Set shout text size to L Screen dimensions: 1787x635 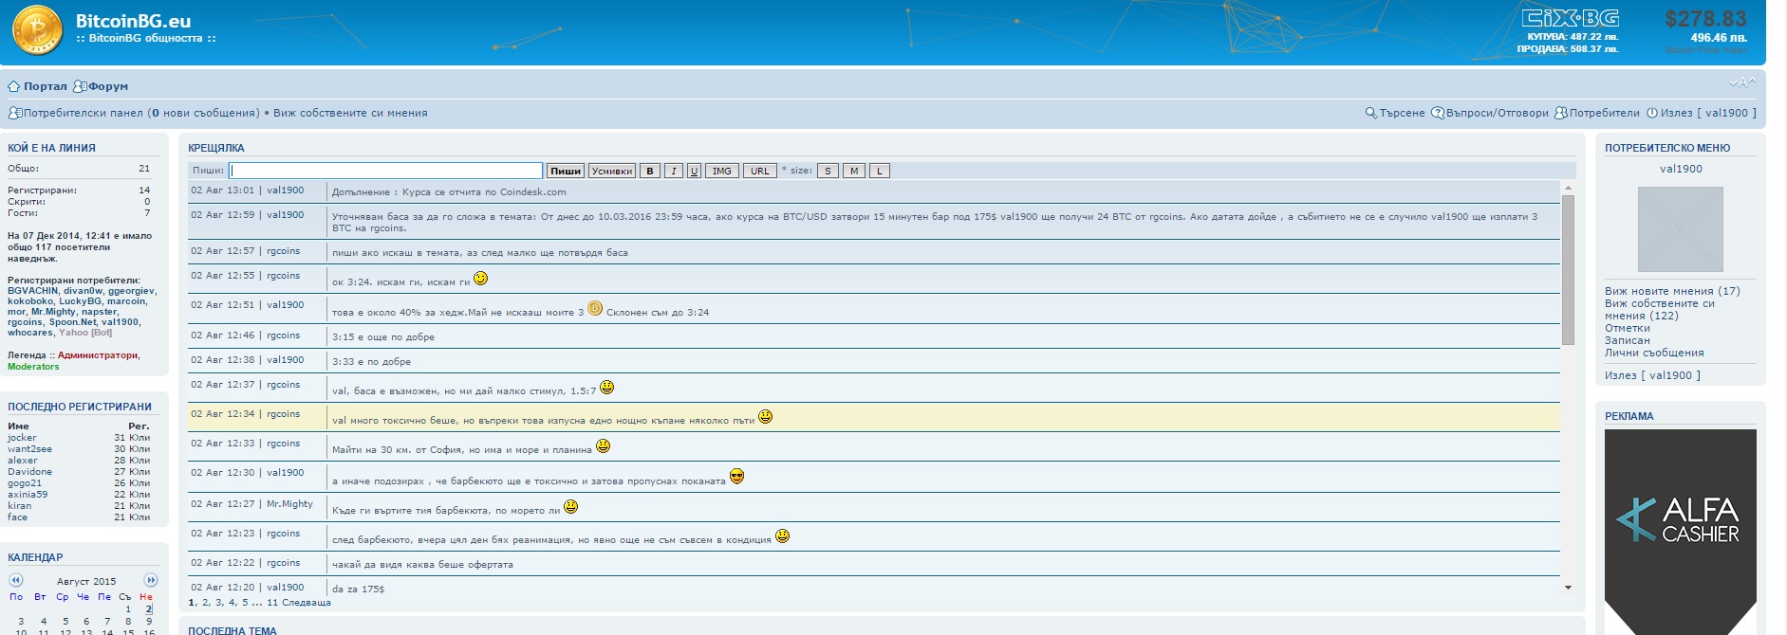point(880,171)
